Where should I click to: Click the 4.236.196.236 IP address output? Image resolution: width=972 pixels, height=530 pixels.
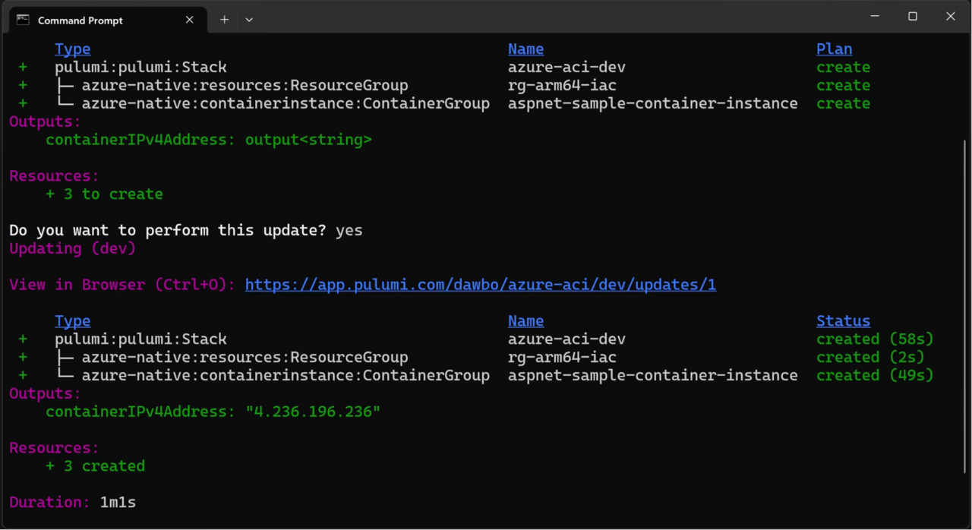(x=312, y=412)
